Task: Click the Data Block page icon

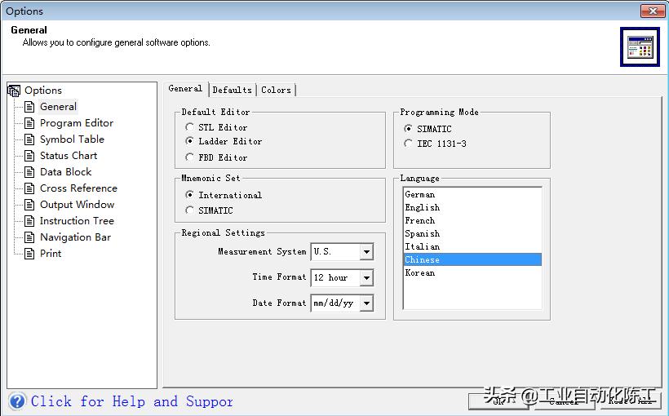Action: [29, 172]
